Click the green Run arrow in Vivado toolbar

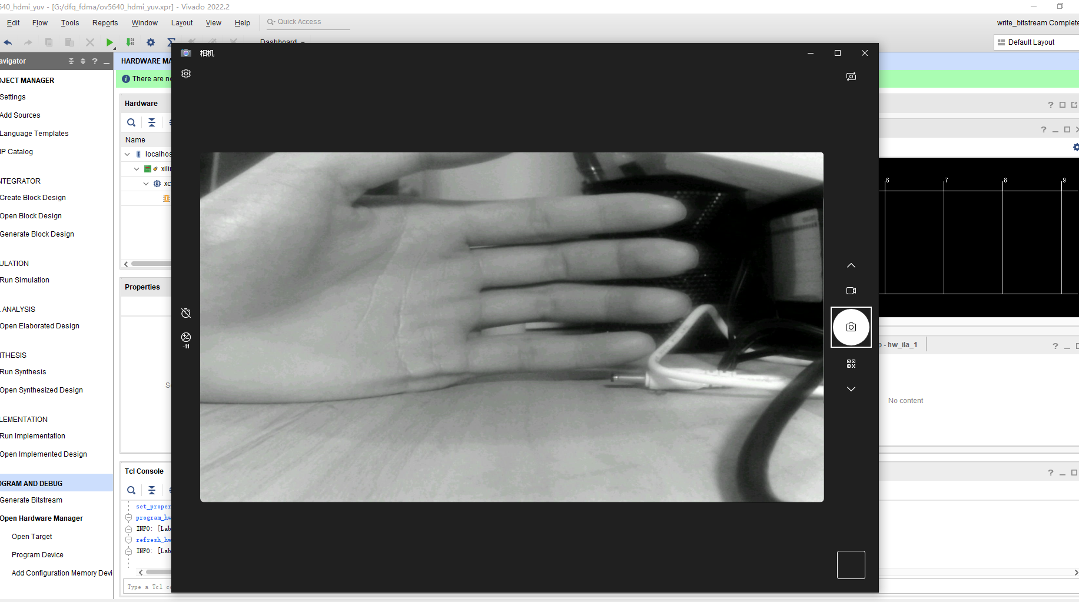[109, 42]
